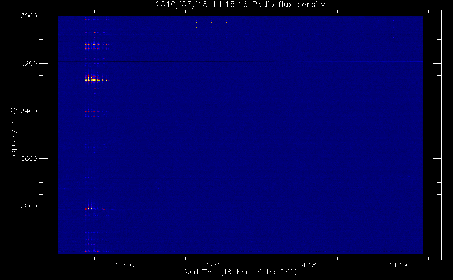
Task: Click the "Frequency (MHZ)" axis label
Action: pos(13,135)
